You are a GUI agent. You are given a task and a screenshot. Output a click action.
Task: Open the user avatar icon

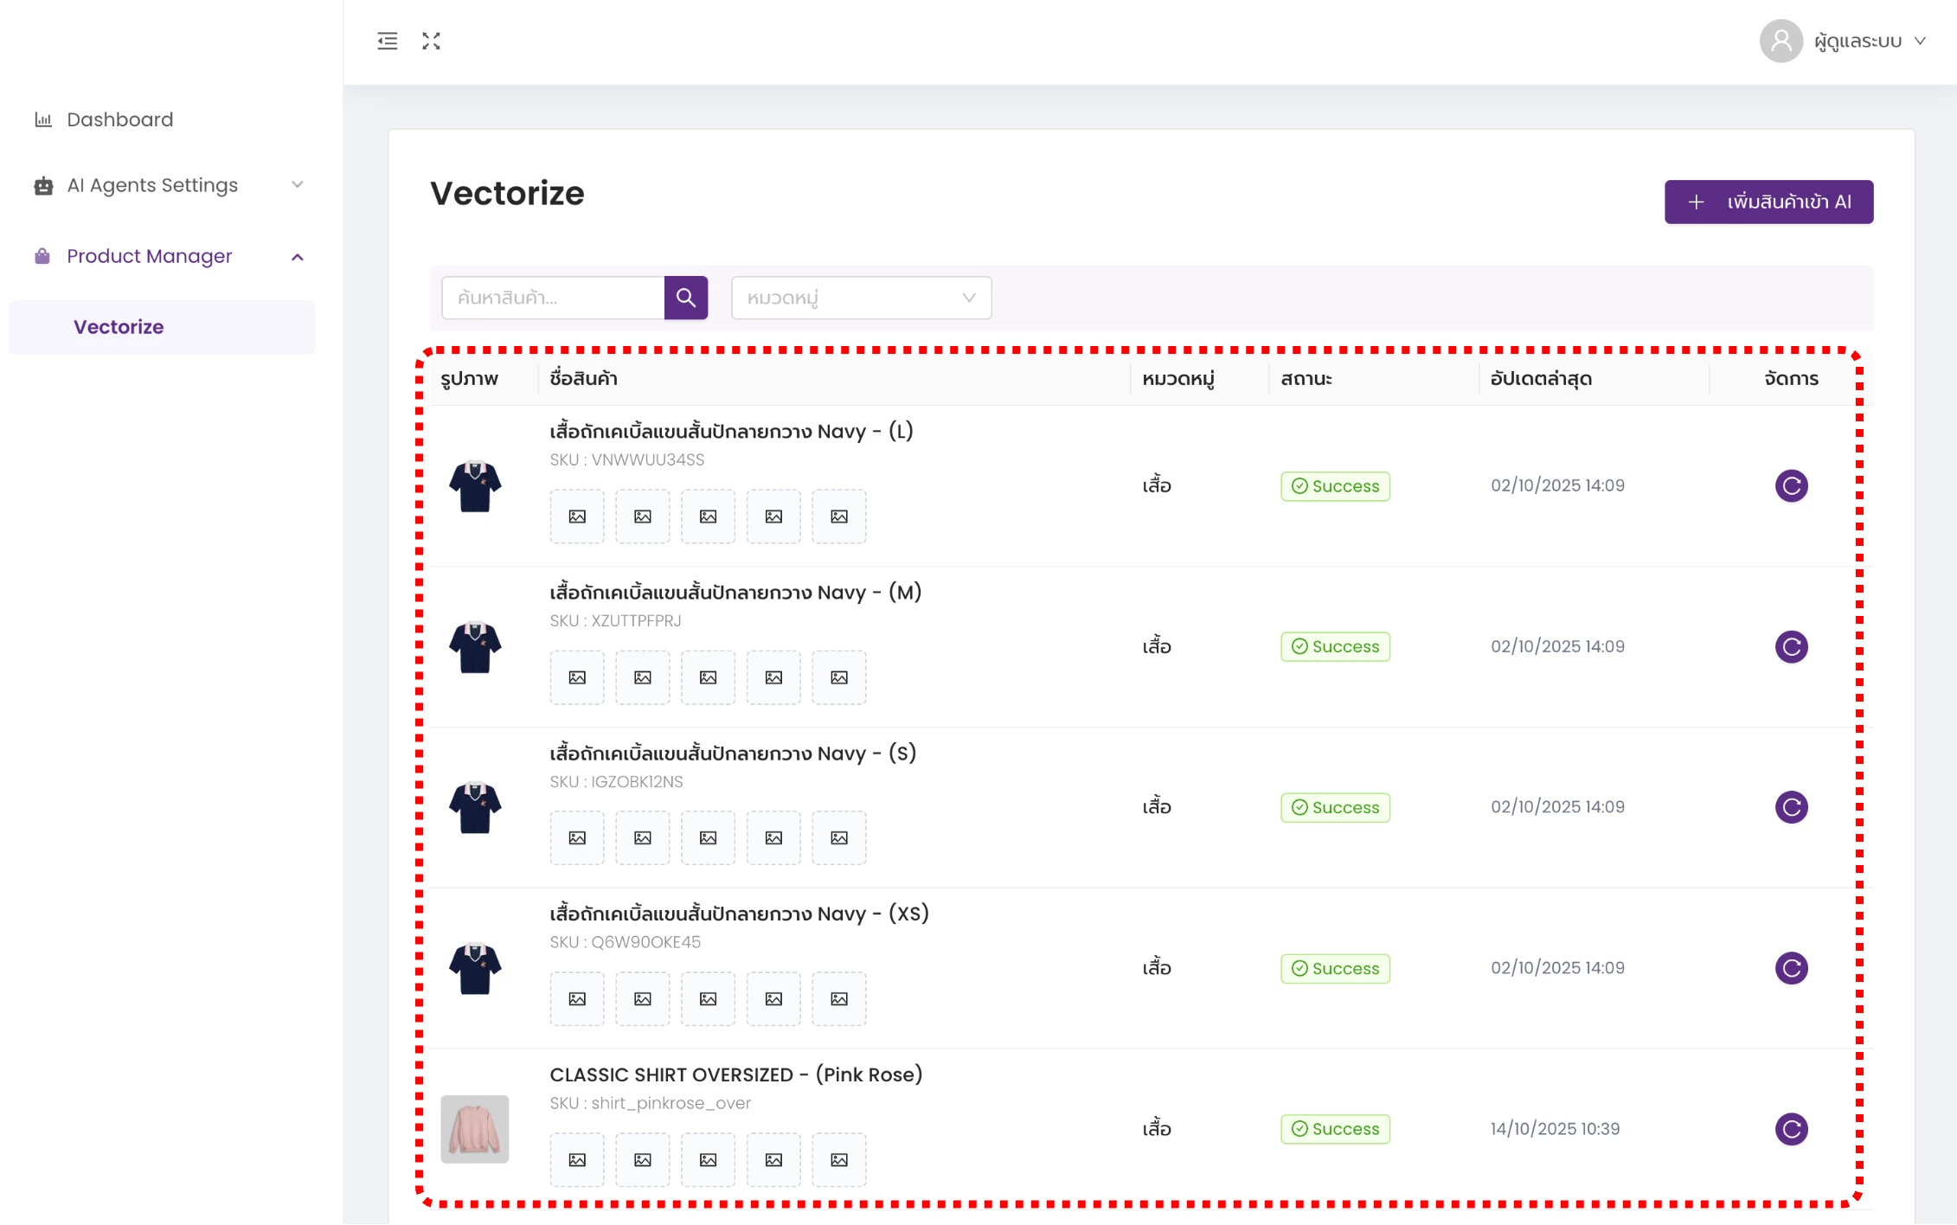[1781, 41]
